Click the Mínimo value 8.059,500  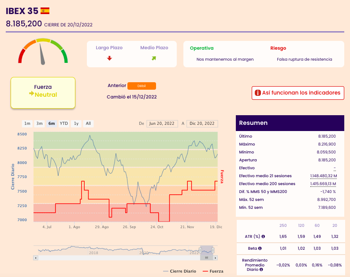326,152
